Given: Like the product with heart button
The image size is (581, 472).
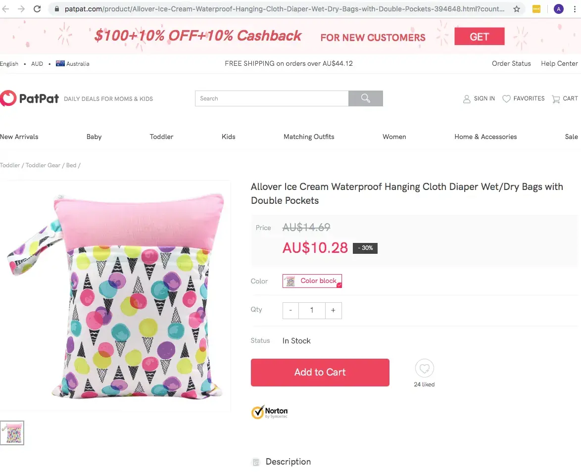Looking at the screenshot, I should click(x=424, y=369).
